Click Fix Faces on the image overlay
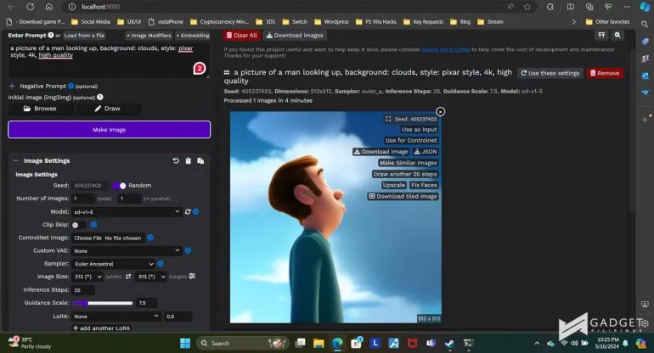The width and height of the screenshot is (654, 353). tap(424, 185)
